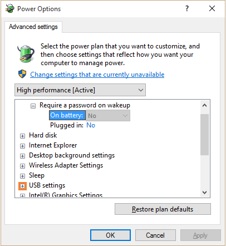Open the On battery No dropdown
The width and height of the screenshot is (226, 246).
[x=108, y=116]
